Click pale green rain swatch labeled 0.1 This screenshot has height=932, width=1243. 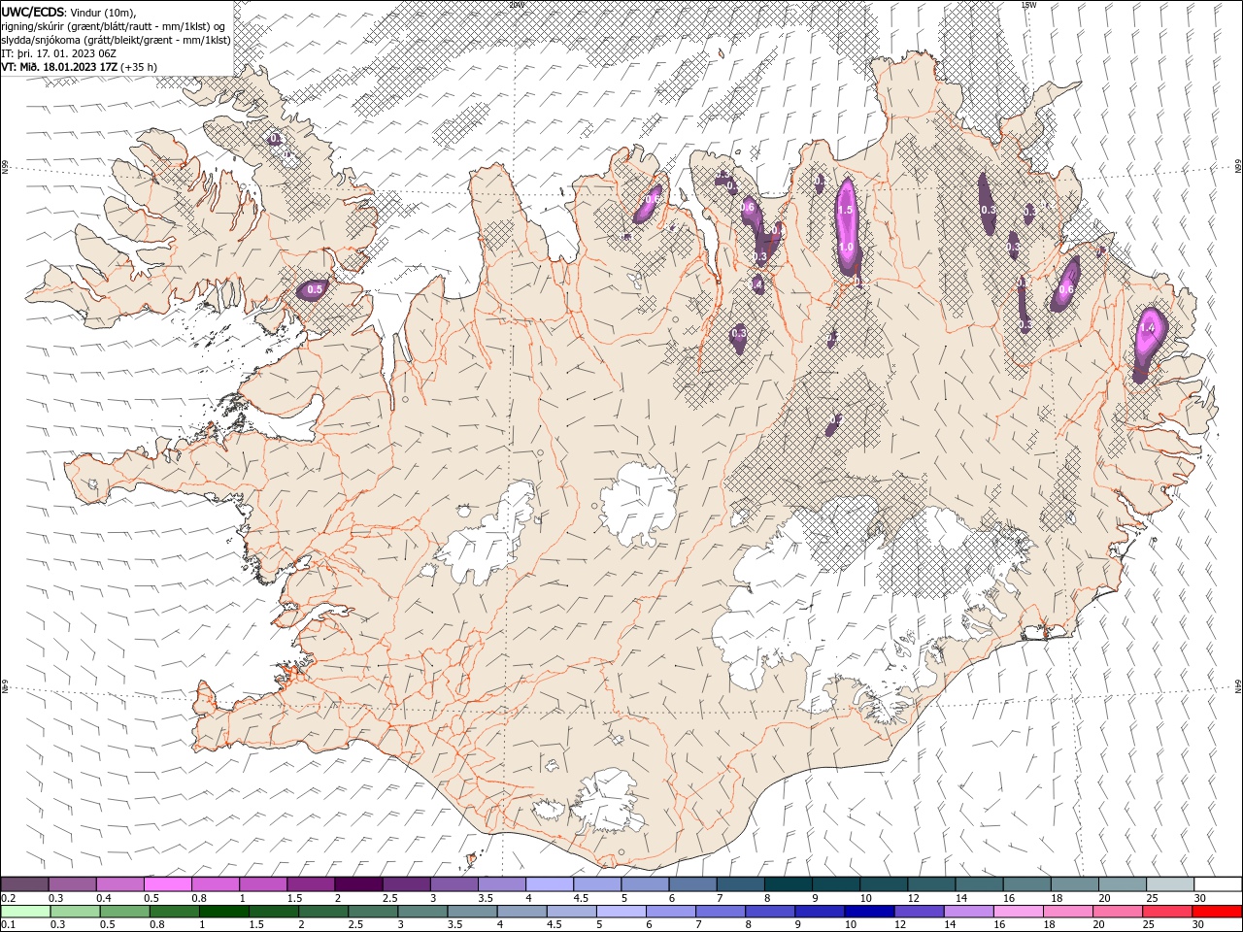[25, 912]
